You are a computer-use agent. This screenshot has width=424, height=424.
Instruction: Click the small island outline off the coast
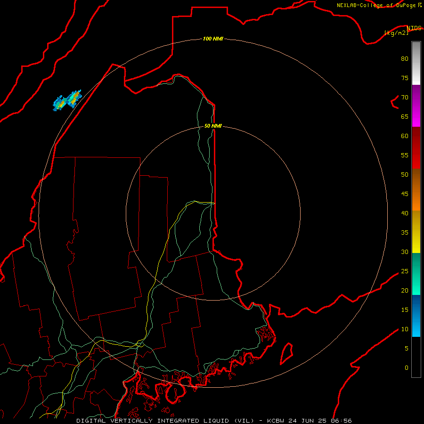click(286, 354)
